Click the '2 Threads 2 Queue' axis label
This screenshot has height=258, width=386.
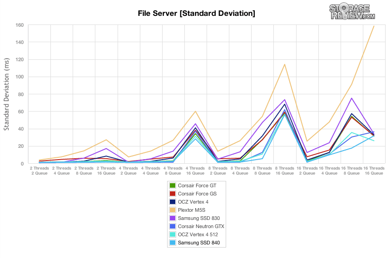[40, 171]
